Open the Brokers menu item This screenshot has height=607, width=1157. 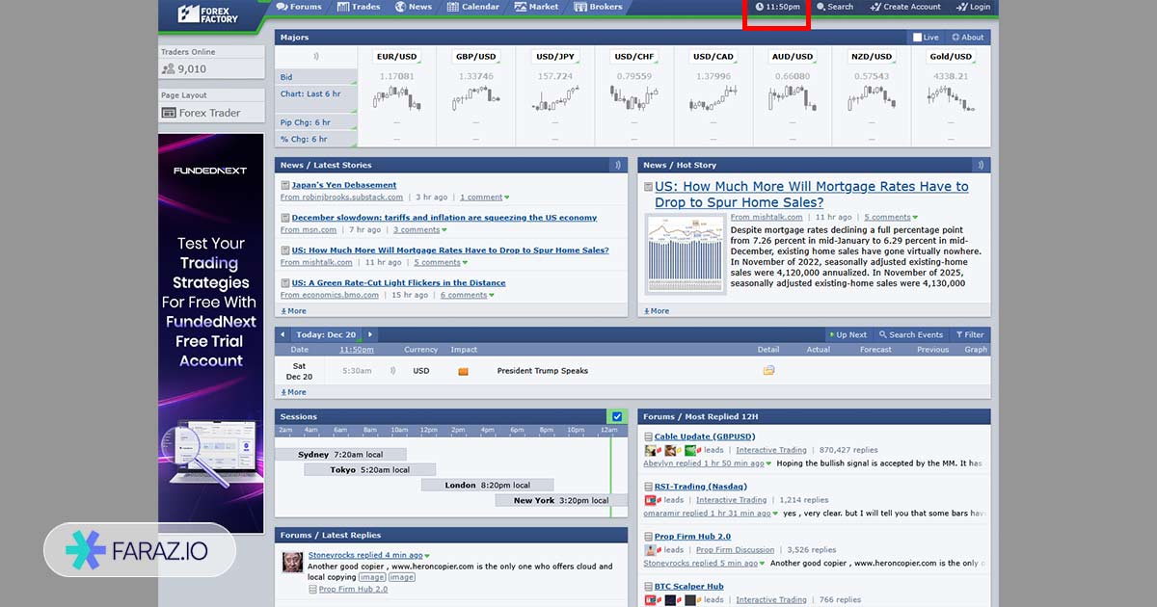[x=598, y=7]
